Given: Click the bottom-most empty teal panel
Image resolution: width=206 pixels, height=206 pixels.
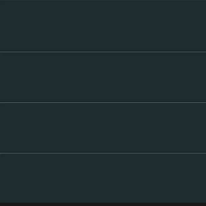Looking at the screenshot, I should pyautogui.click(x=103, y=178).
